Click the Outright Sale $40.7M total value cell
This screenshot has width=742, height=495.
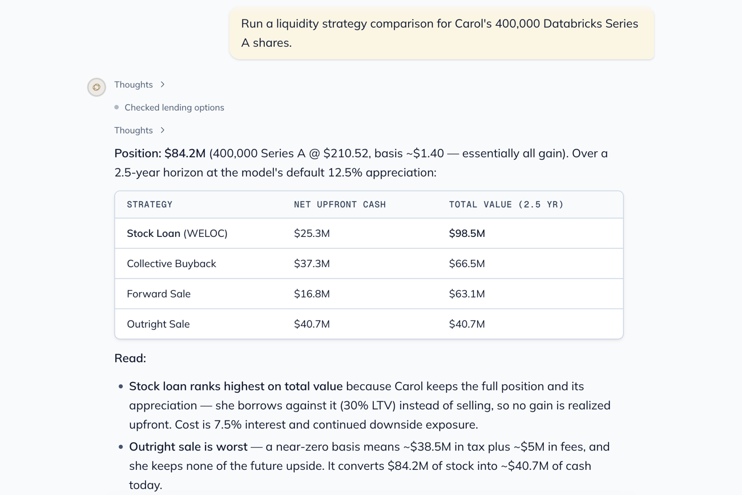tap(467, 324)
